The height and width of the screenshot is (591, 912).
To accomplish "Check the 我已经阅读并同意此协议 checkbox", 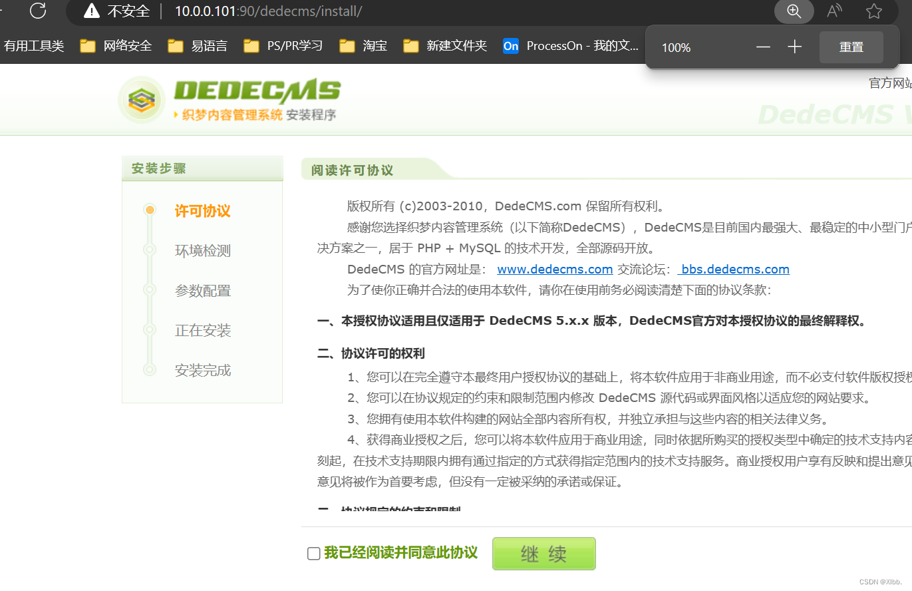I will (x=313, y=554).
